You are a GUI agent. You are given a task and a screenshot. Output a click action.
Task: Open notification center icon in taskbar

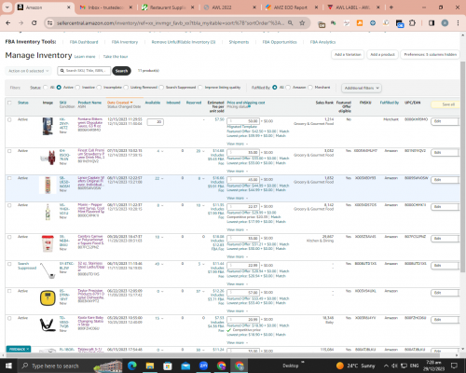point(455,366)
